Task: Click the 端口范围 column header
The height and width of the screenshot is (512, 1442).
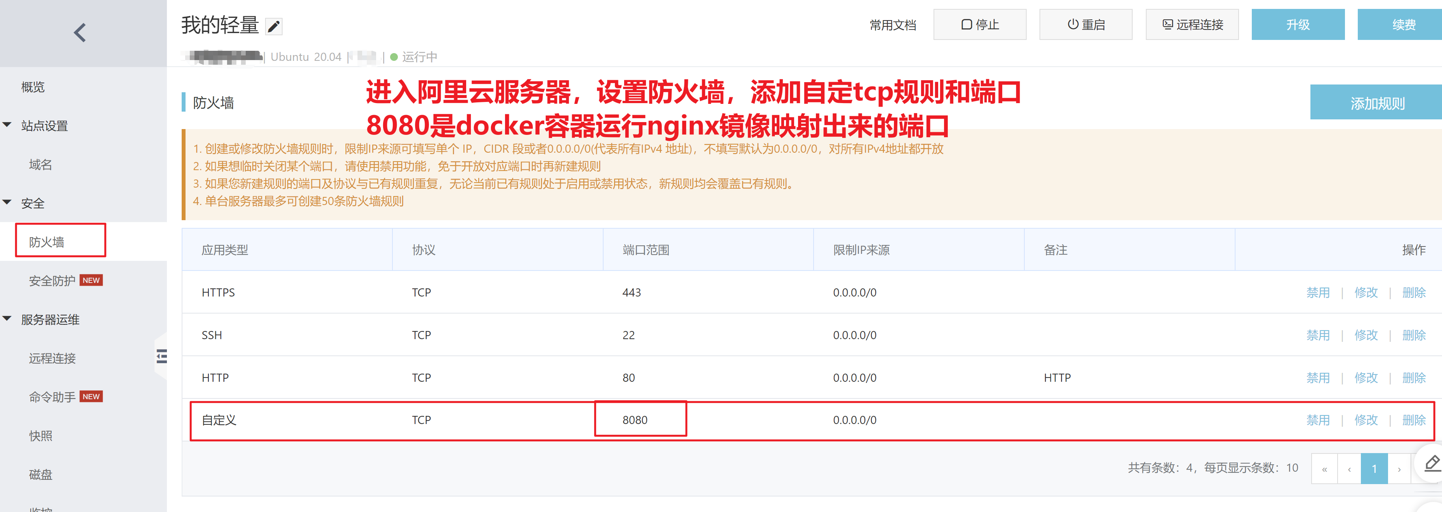Action: (646, 250)
